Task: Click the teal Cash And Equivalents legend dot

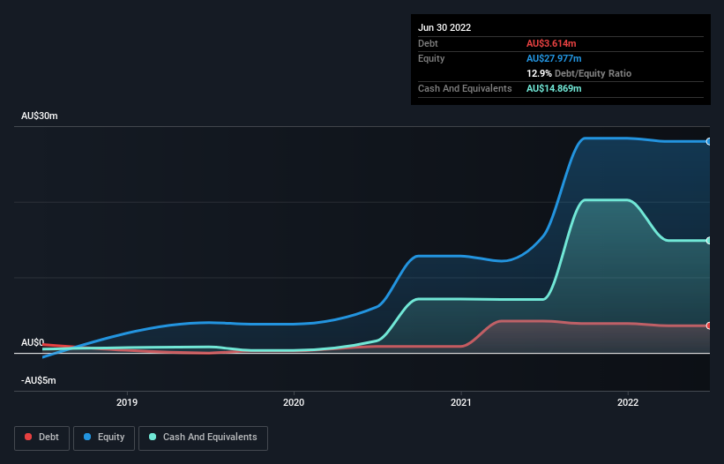Action: tap(153, 437)
